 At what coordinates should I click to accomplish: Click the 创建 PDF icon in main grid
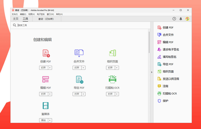tap(46, 53)
